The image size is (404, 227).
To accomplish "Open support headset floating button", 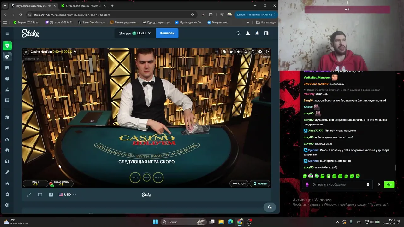I will click(x=270, y=207).
